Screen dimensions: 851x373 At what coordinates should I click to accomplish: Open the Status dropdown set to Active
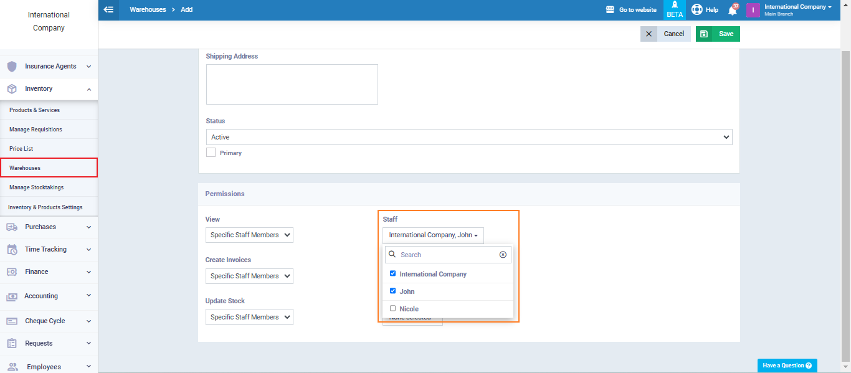468,137
